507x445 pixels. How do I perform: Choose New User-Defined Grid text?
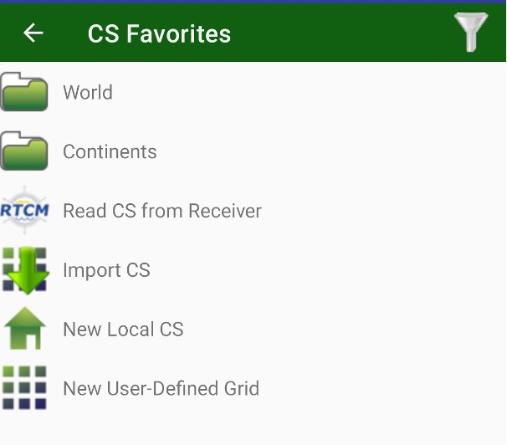161,388
